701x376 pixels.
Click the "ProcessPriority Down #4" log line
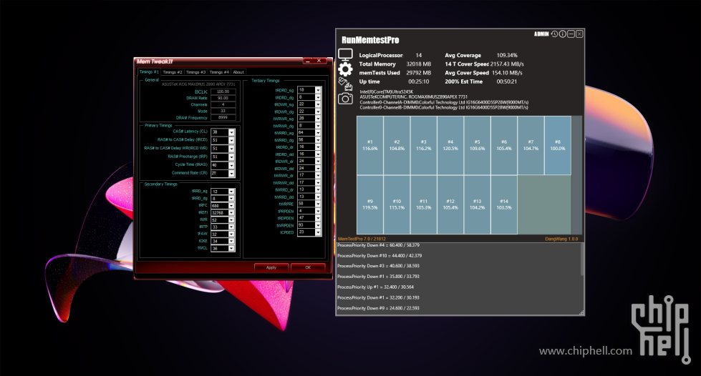378,245
